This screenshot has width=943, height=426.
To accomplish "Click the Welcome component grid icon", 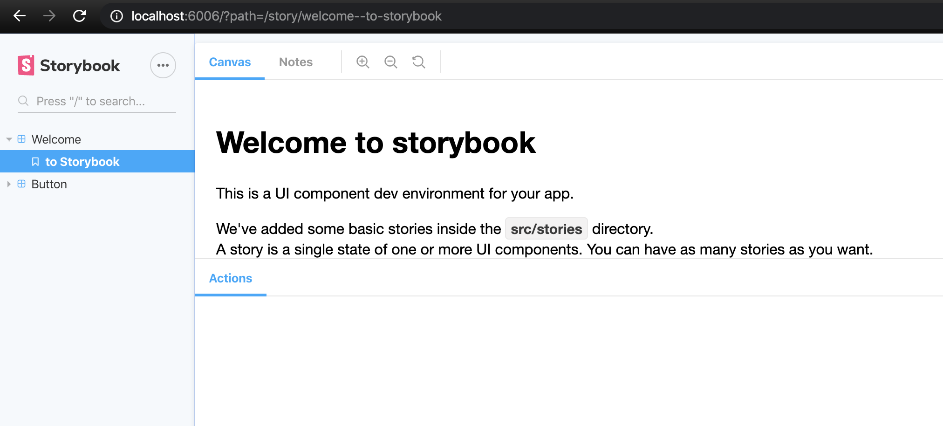I will pos(20,138).
